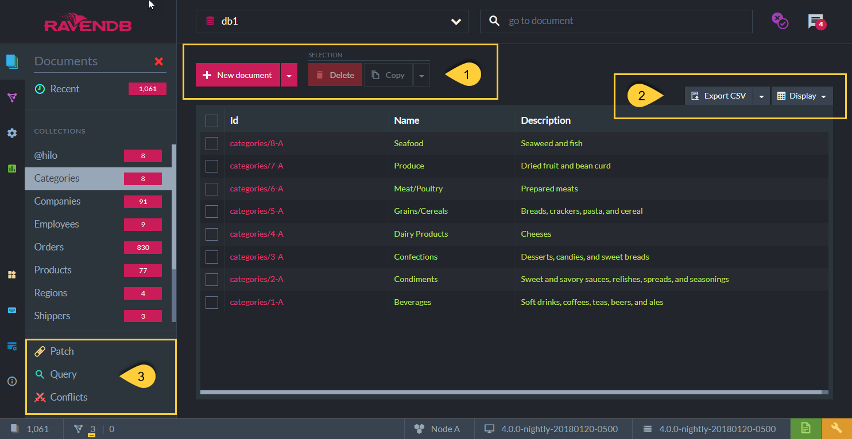
Task: Click the go to document search field
Action: (616, 21)
